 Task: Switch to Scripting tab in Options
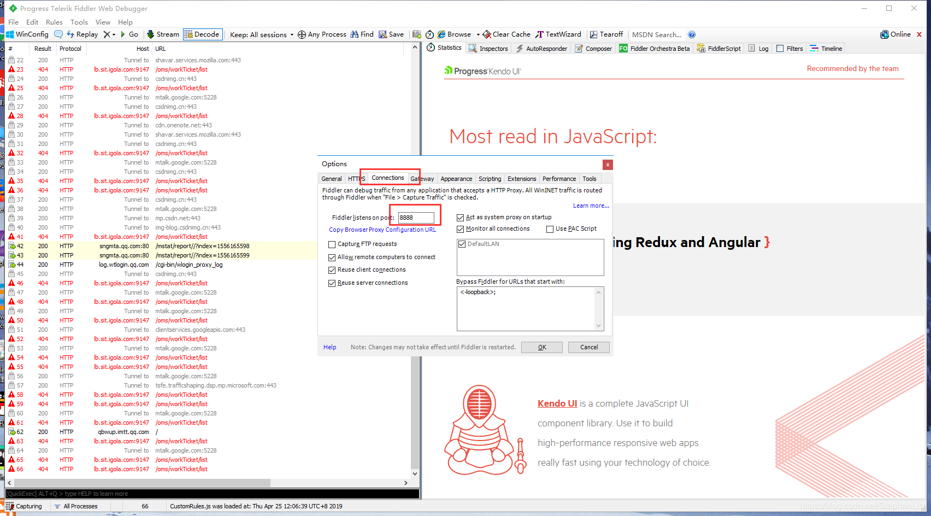pyautogui.click(x=490, y=179)
